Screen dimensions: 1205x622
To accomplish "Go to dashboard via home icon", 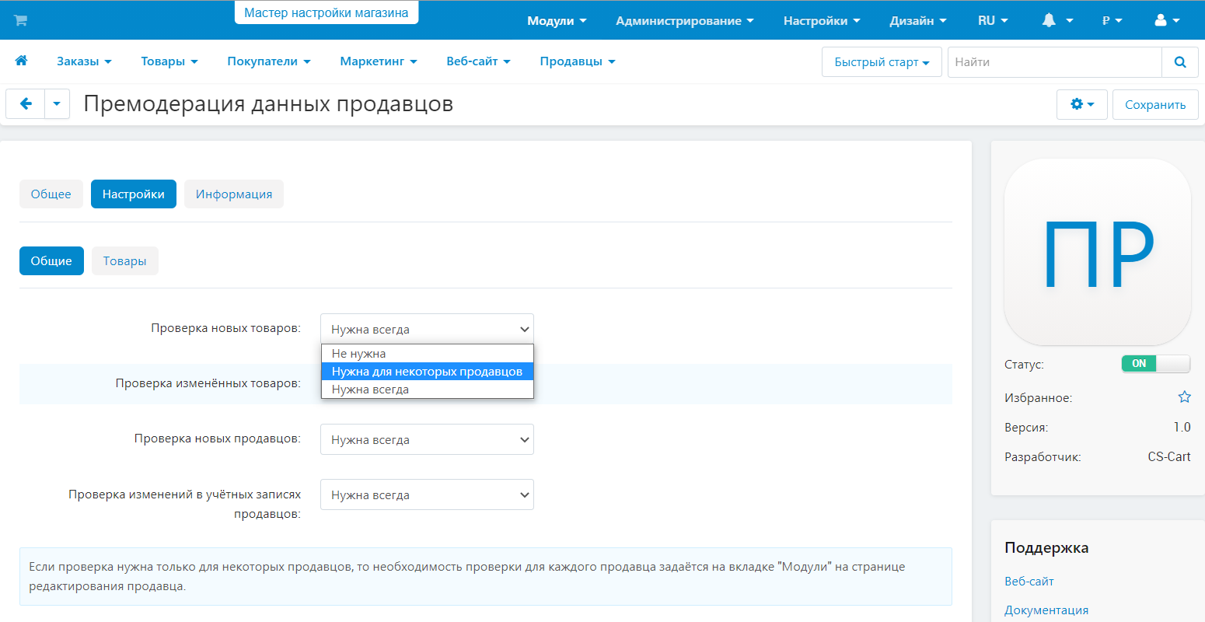I will pyautogui.click(x=21, y=61).
